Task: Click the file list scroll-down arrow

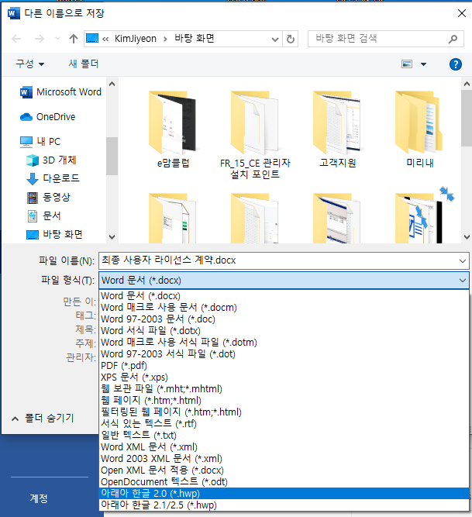Action: (467, 236)
